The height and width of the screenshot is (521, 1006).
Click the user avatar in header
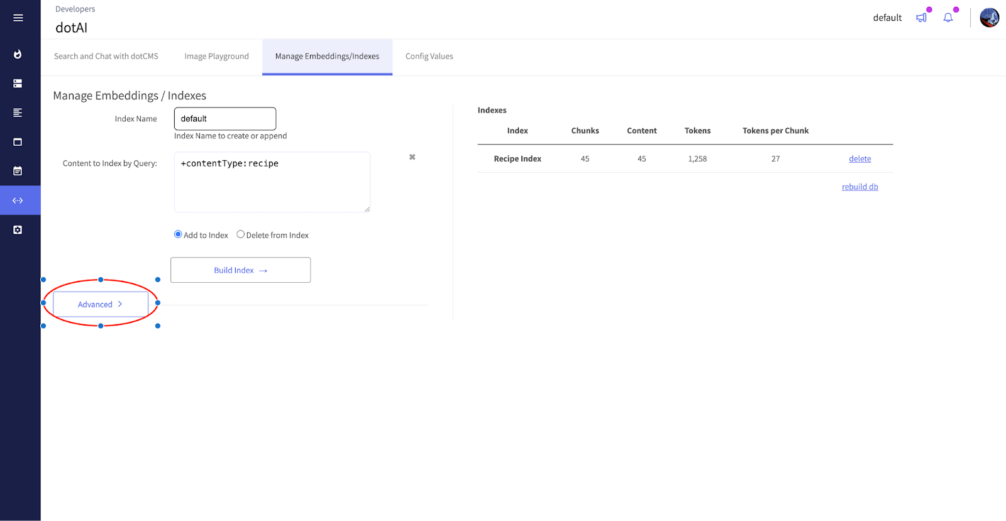(989, 18)
